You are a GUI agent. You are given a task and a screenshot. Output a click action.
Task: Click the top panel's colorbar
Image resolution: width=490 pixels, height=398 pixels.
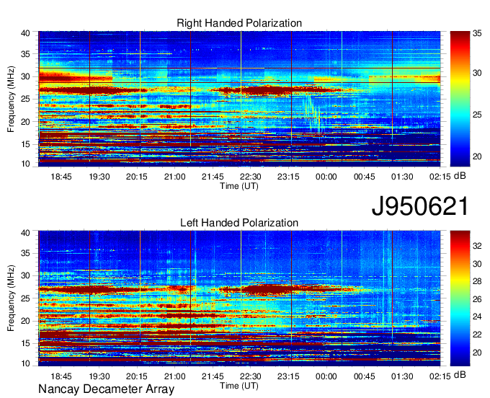(x=460, y=99)
